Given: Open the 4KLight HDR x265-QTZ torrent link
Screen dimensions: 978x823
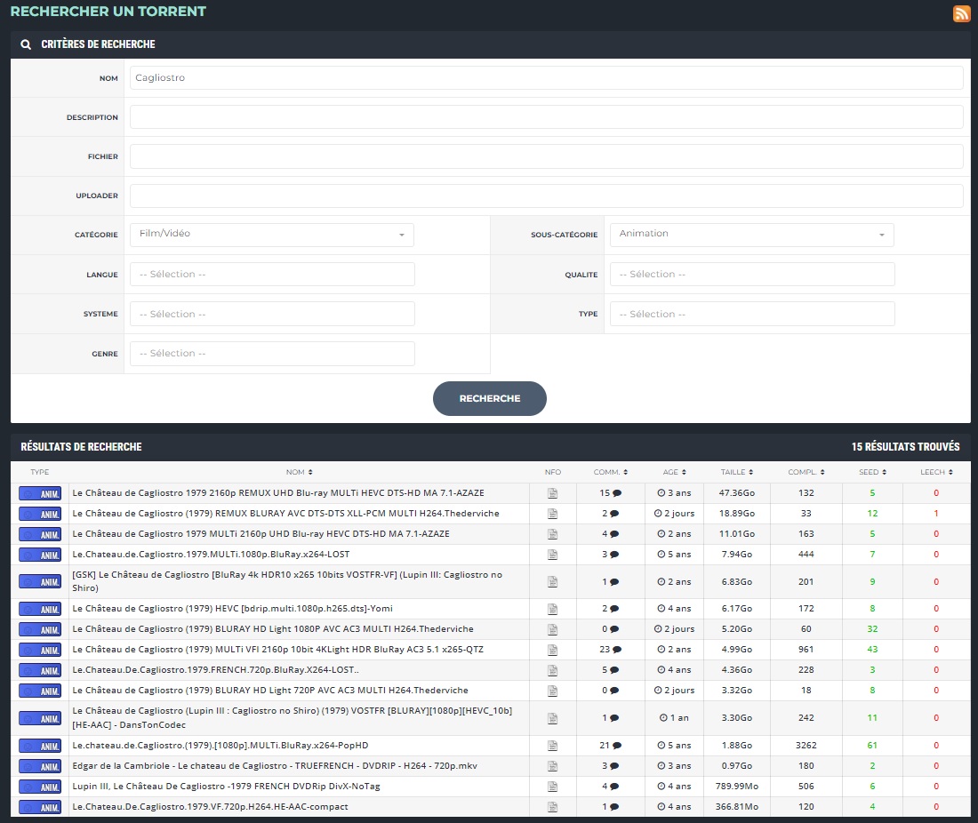Looking at the screenshot, I should click(277, 649).
